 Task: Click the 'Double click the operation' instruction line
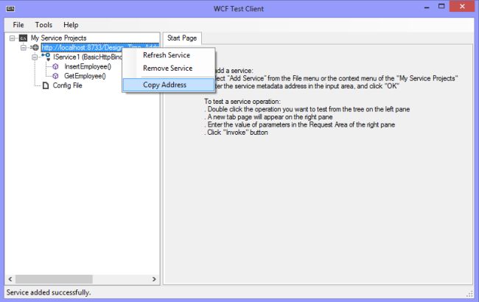click(x=307, y=109)
